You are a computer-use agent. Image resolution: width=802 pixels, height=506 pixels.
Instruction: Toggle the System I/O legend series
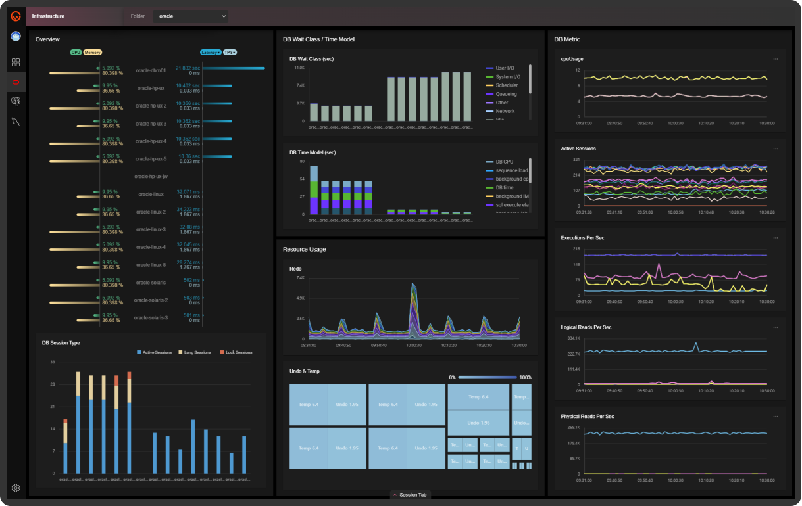(503, 77)
